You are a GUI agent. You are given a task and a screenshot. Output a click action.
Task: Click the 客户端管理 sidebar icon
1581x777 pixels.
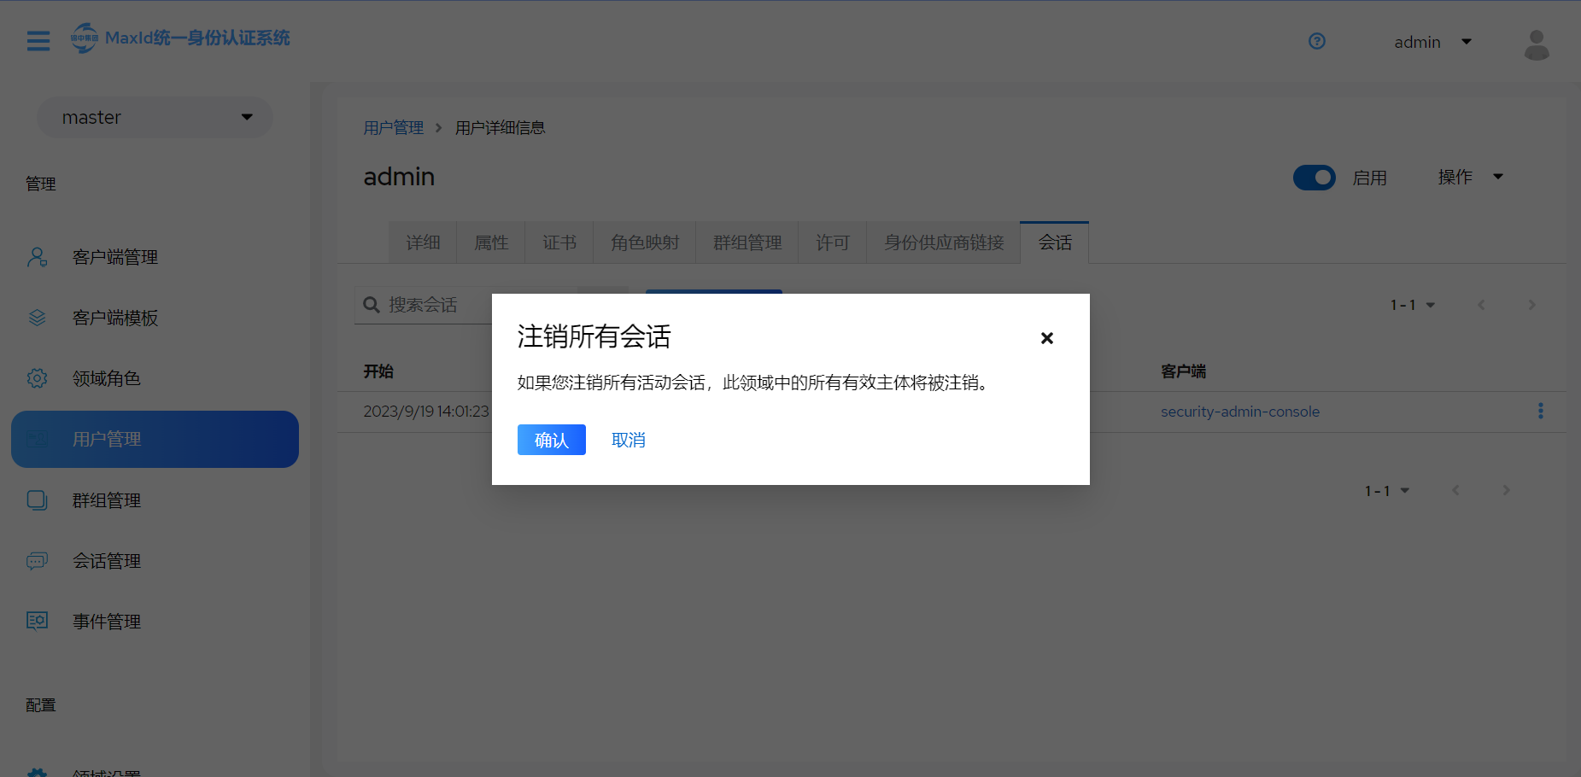point(37,257)
